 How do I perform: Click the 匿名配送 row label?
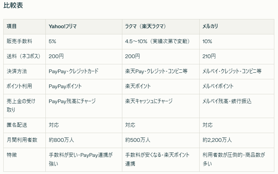17,125
